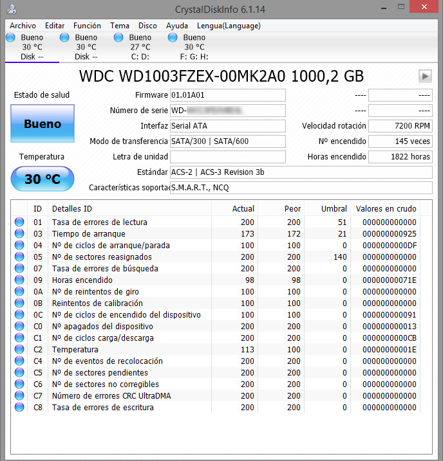Select raw value 000000000925
The image size is (443, 461).
click(x=390, y=234)
